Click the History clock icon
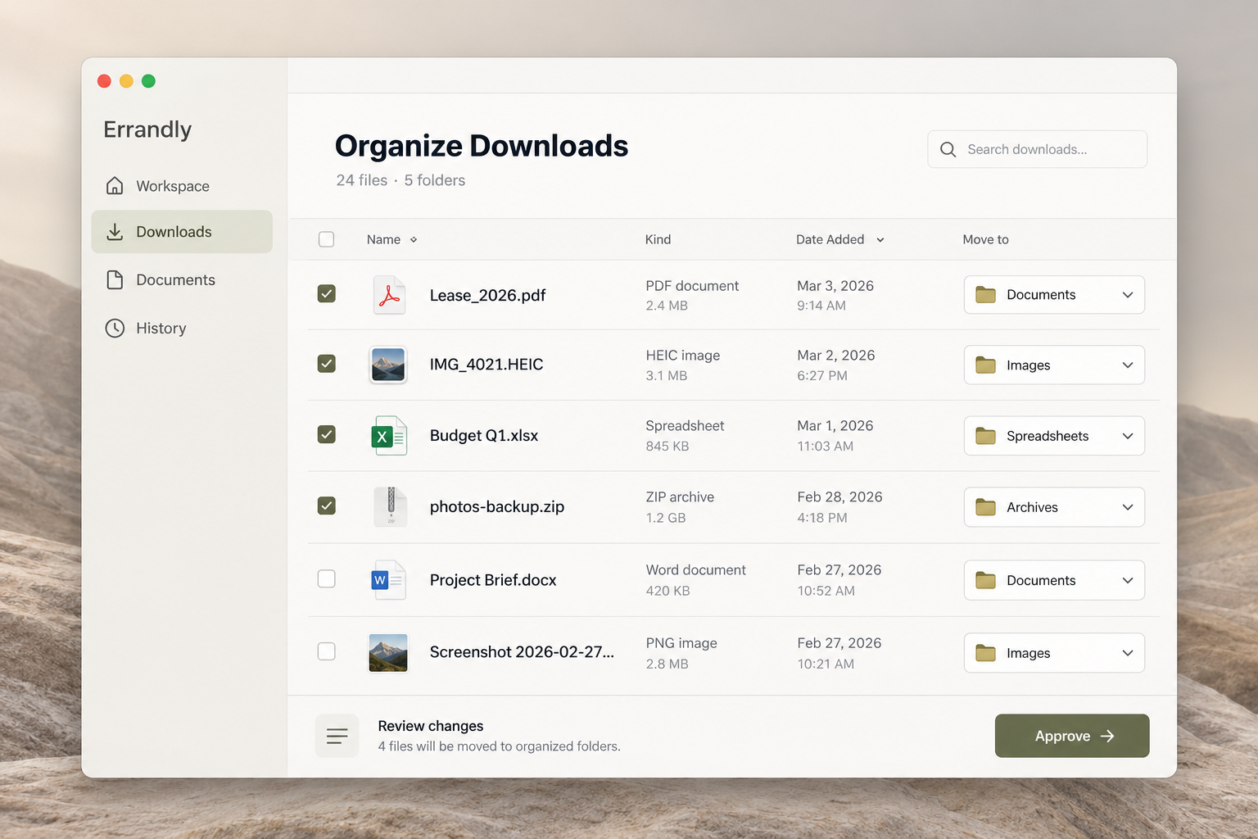The image size is (1258, 839). coord(115,328)
